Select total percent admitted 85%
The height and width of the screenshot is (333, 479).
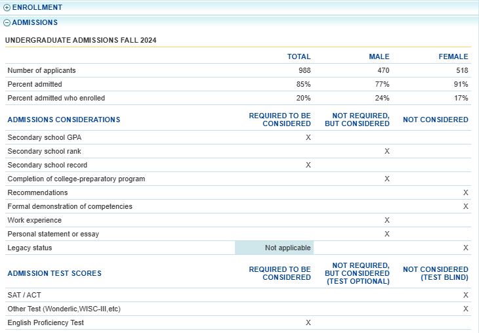[x=303, y=84]
